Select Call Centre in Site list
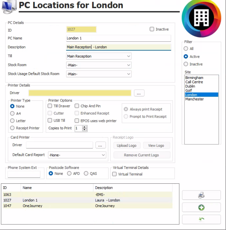Viewport: 226px width, 230px height. pyautogui.click(x=201, y=82)
